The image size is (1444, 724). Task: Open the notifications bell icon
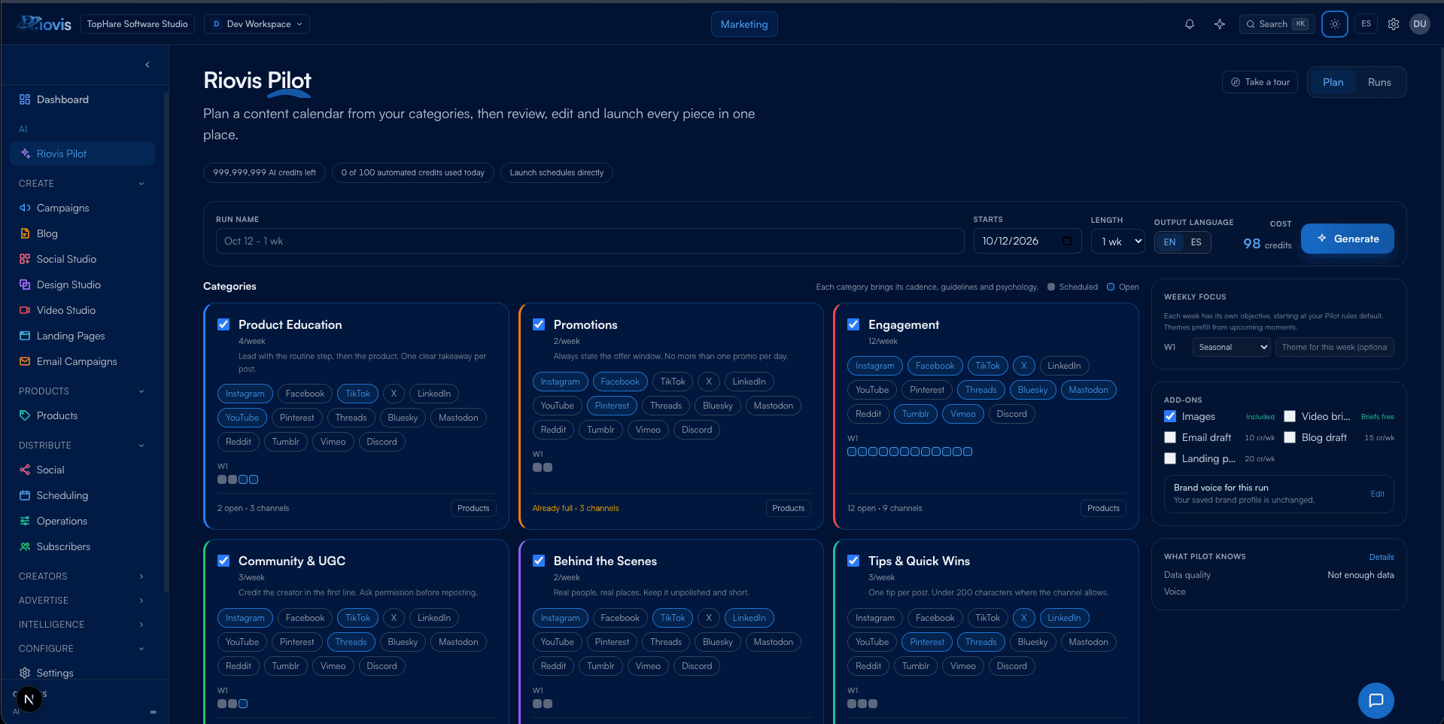[1190, 24]
